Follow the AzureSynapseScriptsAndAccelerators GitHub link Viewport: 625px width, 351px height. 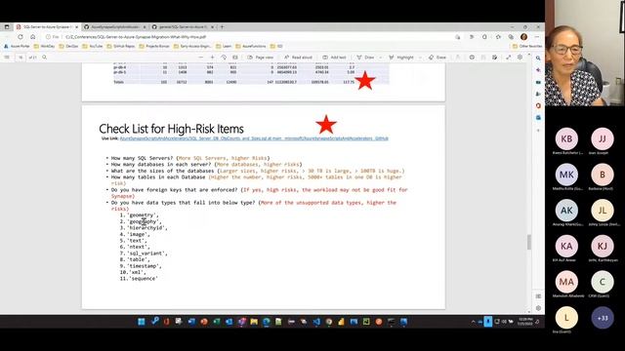pyautogui.click(x=254, y=138)
